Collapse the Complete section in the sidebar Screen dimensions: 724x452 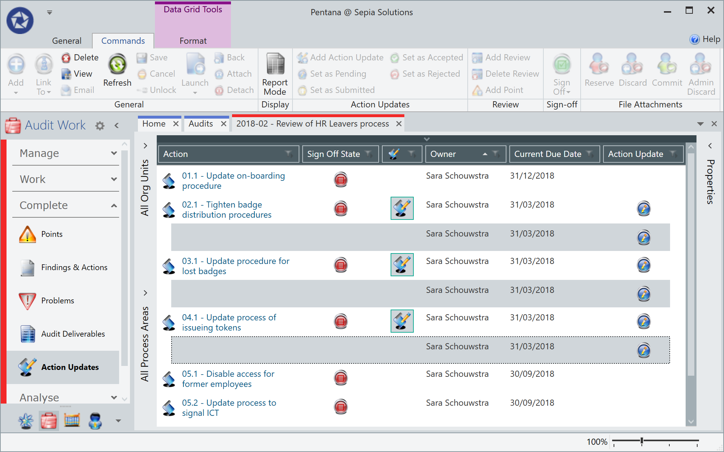click(114, 205)
